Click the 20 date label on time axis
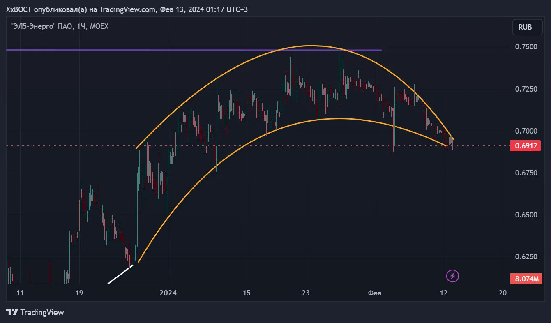Viewport: 551px width, 323px height. [502, 293]
